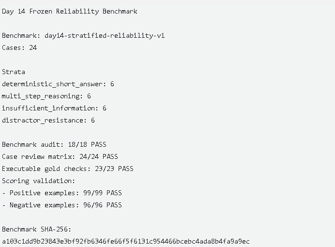335x247 pixels.
Task: Click the Benchmark SHA-256 label
Action: click(36, 229)
